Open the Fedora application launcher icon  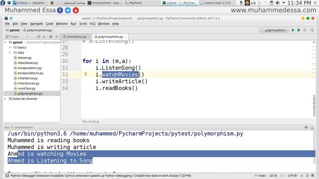pyautogui.click(x=3, y=3)
